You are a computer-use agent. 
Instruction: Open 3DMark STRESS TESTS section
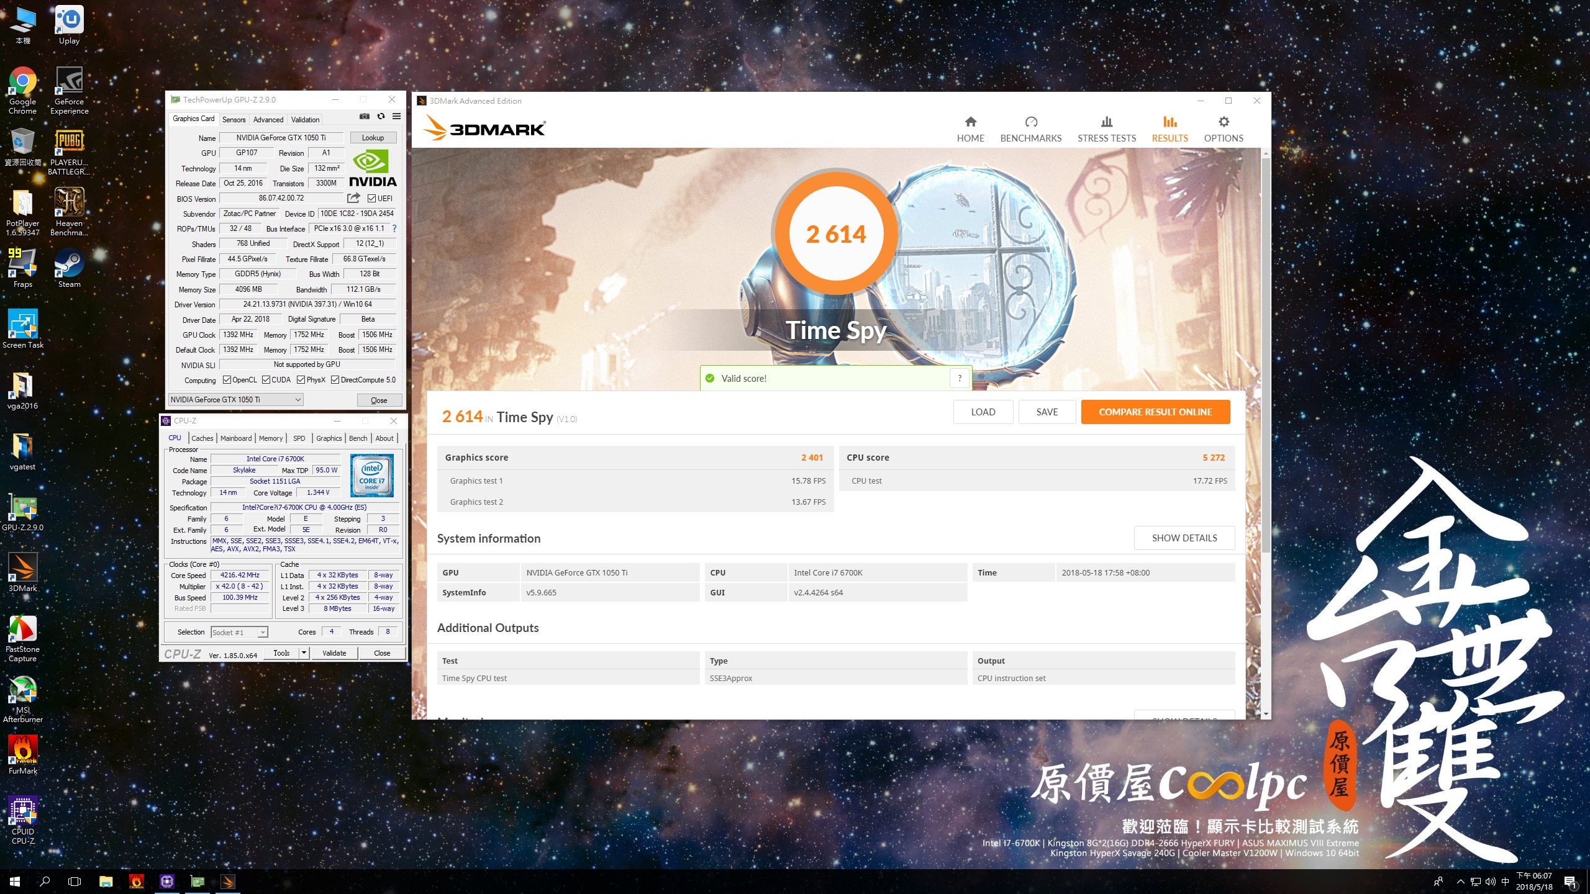[1107, 129]
